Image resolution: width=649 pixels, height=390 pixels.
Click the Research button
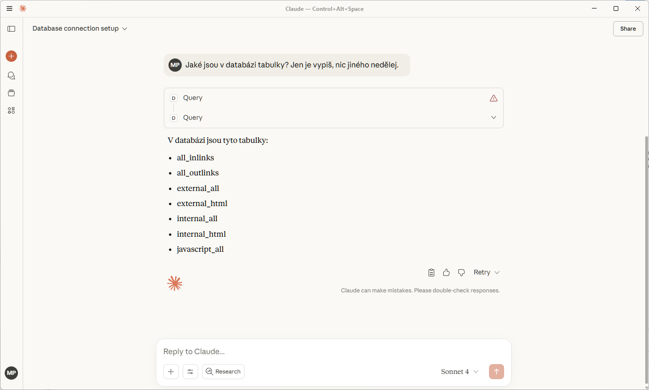click(223, 372)
